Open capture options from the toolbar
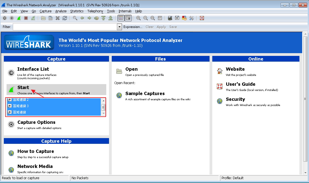This screenshot has width=309, height=183. (x=12, y=18)
